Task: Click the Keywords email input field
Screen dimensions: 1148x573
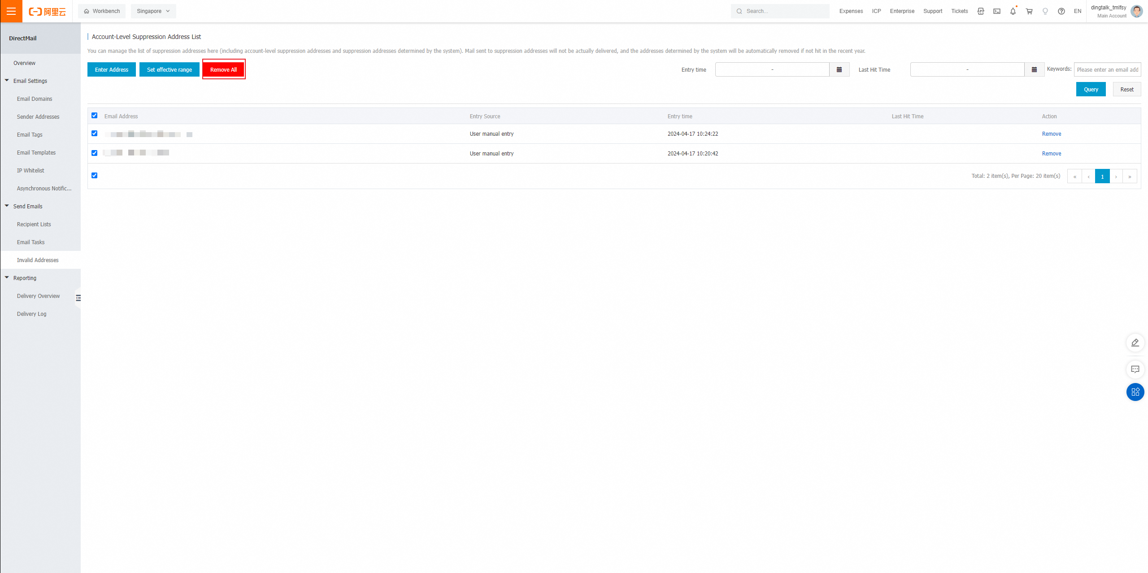Action: point(1107,69)
